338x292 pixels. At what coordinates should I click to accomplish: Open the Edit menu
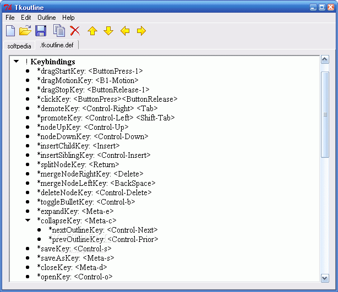pyautogui.click(x=26, y=18)
